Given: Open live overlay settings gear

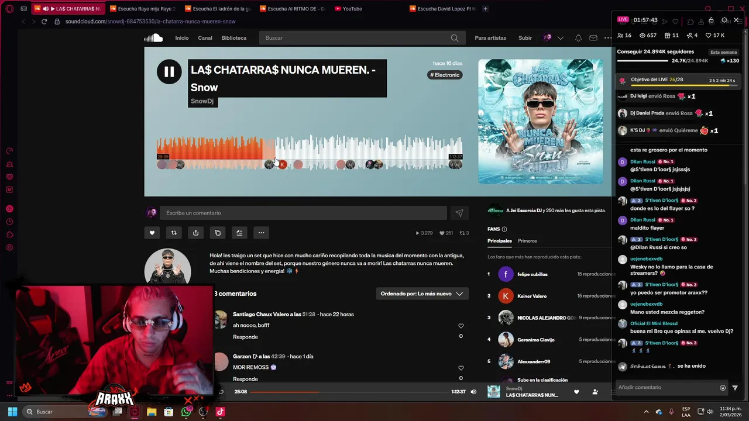Looking at the screenshot, I should pos(724,20).
